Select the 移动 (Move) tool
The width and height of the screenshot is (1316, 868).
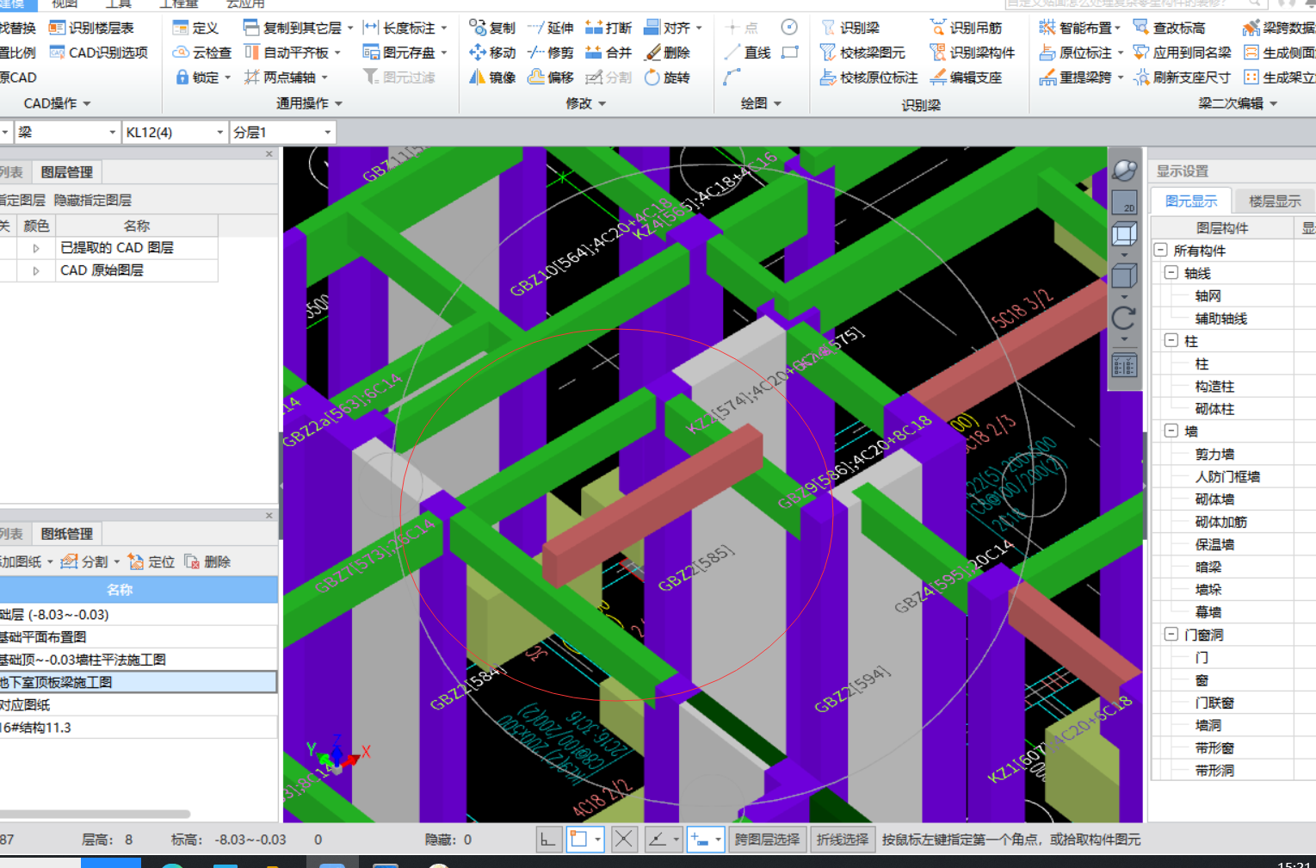[x=492, y=53]
